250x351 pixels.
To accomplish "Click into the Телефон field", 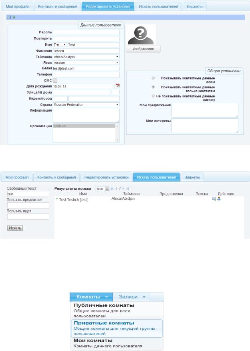I will click(x=86, y=74).
